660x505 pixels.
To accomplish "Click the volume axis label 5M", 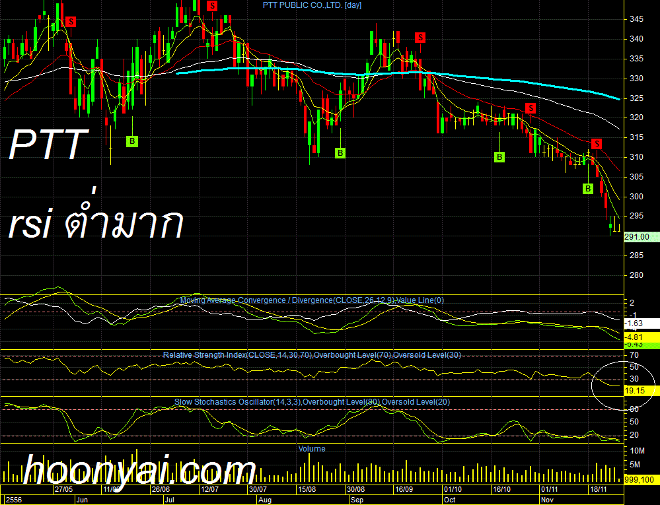I will [x=635, y=465].
